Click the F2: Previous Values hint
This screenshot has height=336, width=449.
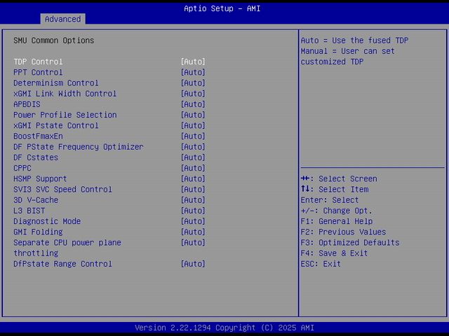(343, 232)
